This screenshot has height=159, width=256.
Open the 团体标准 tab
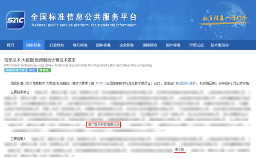pyautogui.click(x=103, y=45)
